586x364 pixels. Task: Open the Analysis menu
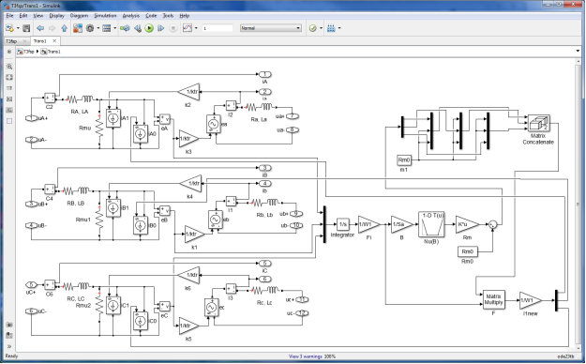tap(131, 16)
